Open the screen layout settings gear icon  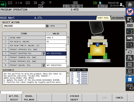pos(130,19)
